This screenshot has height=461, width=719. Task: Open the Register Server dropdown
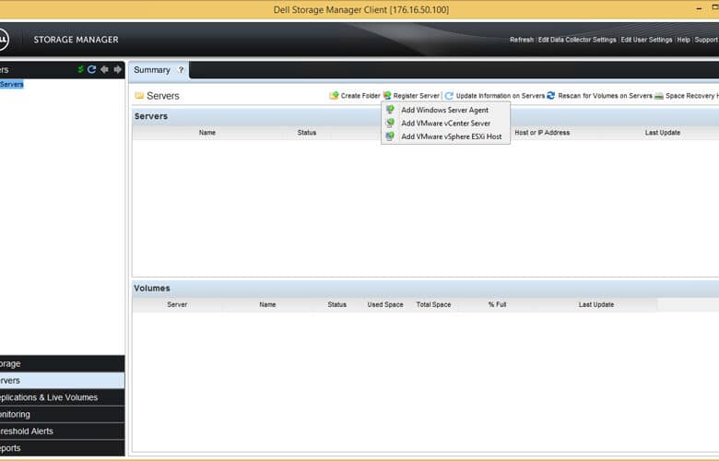411,95
